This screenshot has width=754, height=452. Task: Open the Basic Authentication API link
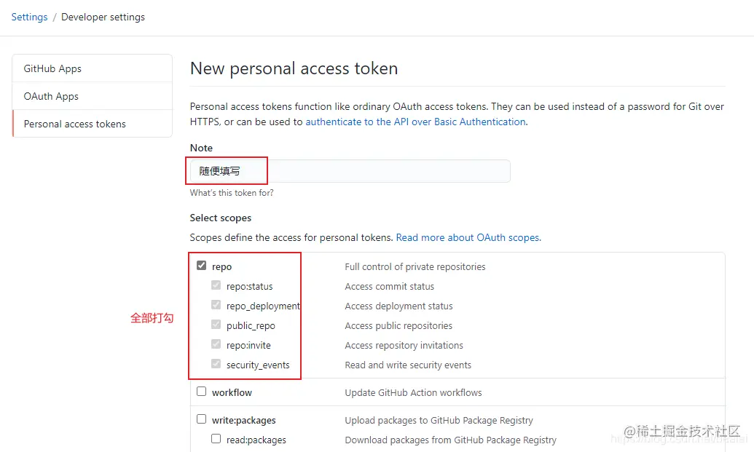pyautogui.click(x=415, y=122)
